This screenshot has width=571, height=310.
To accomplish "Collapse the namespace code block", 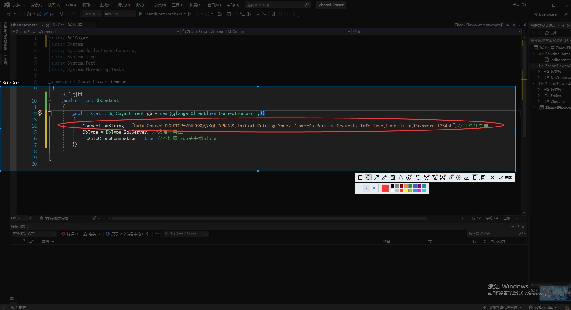I will click(x=50, y=82).
